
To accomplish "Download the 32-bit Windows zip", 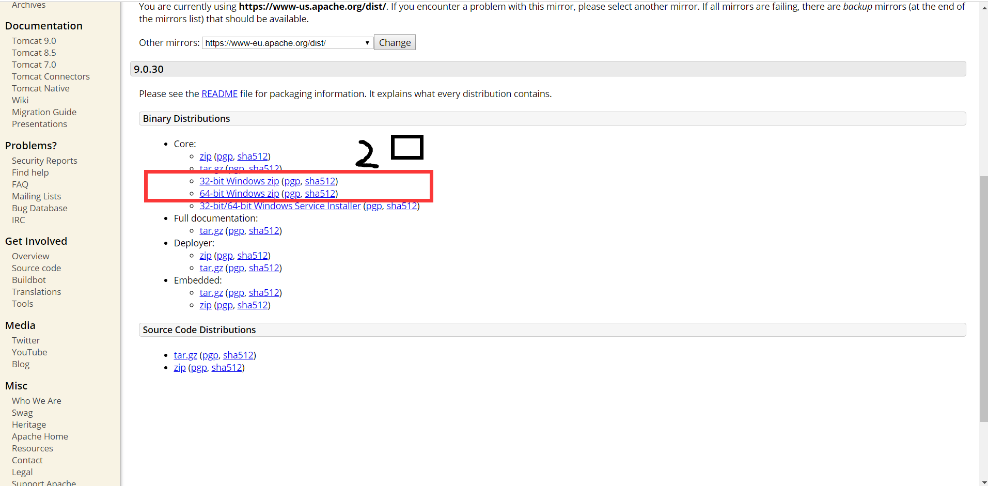I will (x=239, y=181).
